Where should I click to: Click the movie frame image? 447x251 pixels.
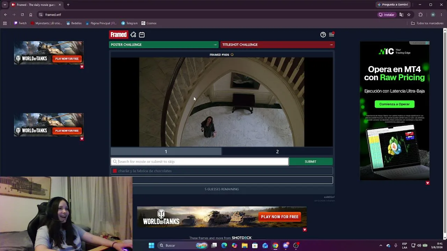click(x=222, y=102)
